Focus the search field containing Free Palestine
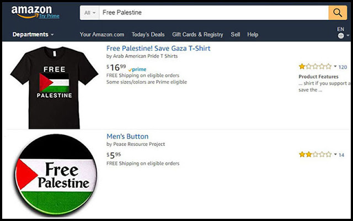The image size is (353, 221). coord(212,12)
